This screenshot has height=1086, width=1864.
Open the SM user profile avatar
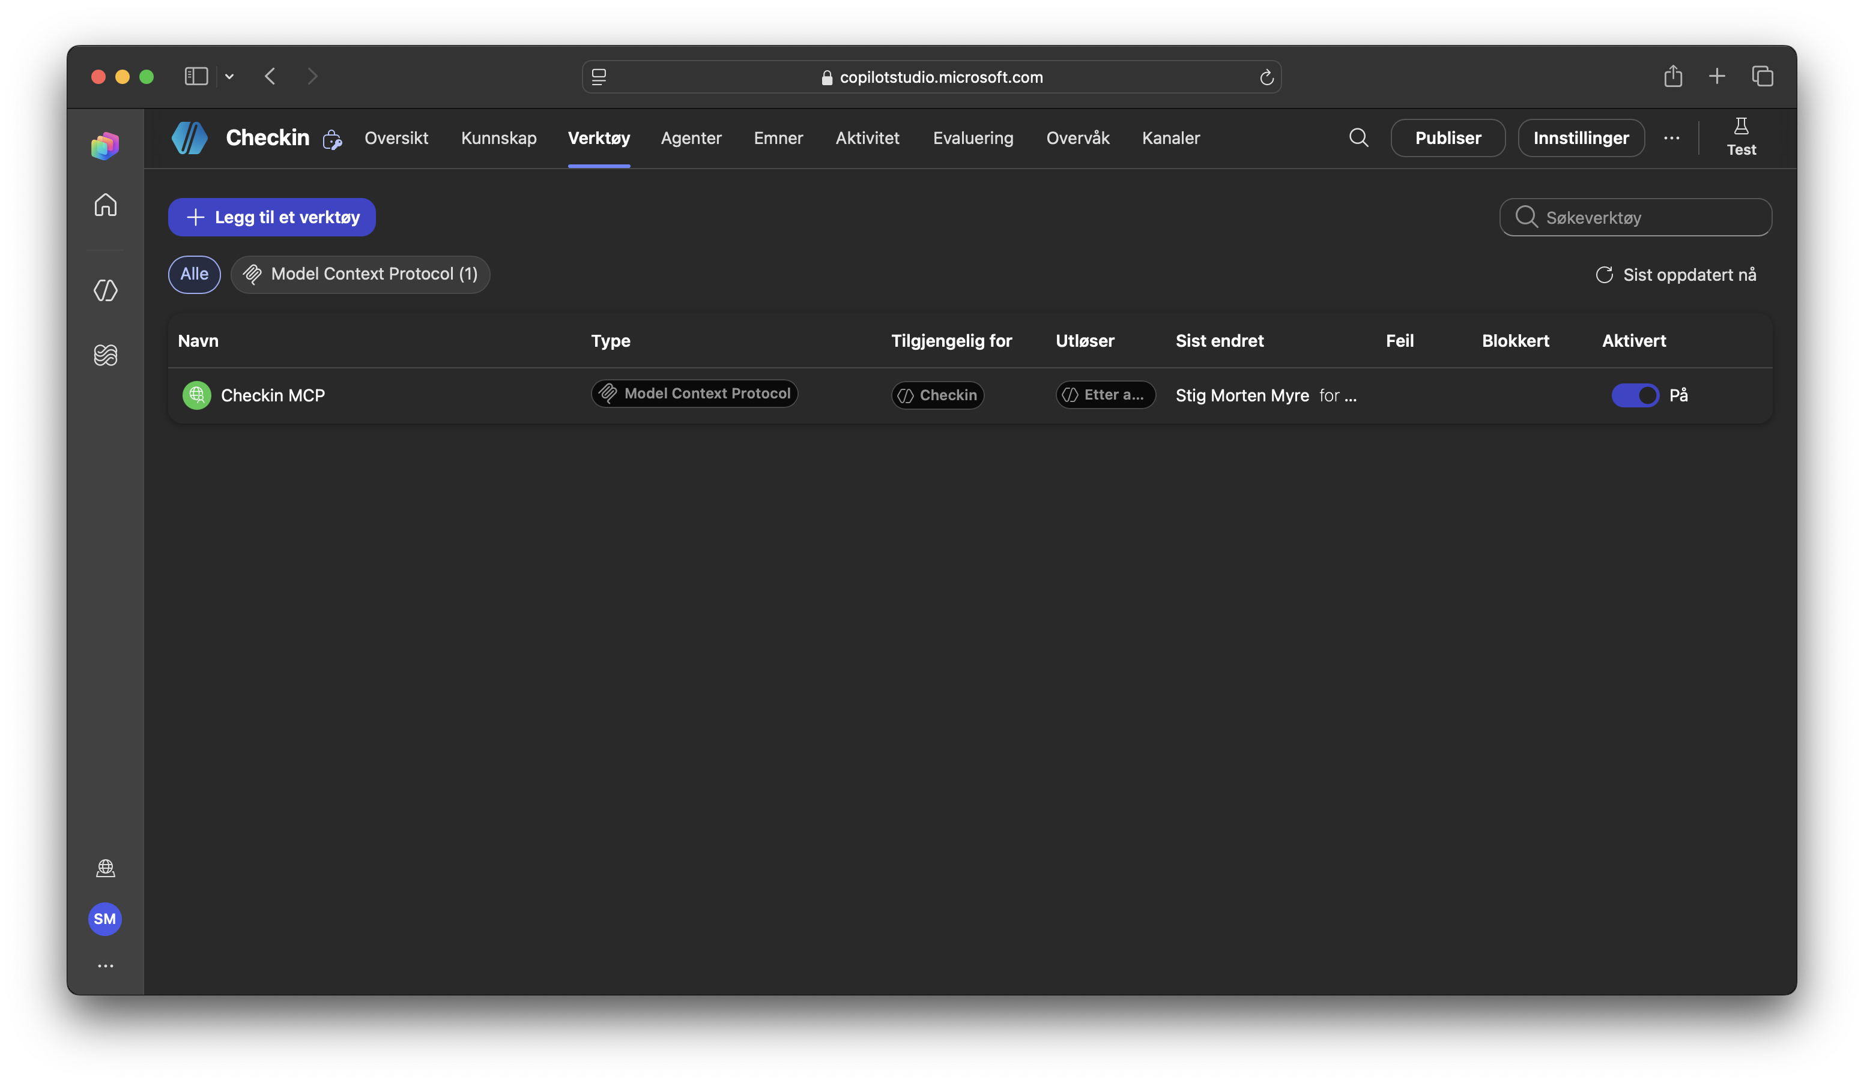coord(105,919)
